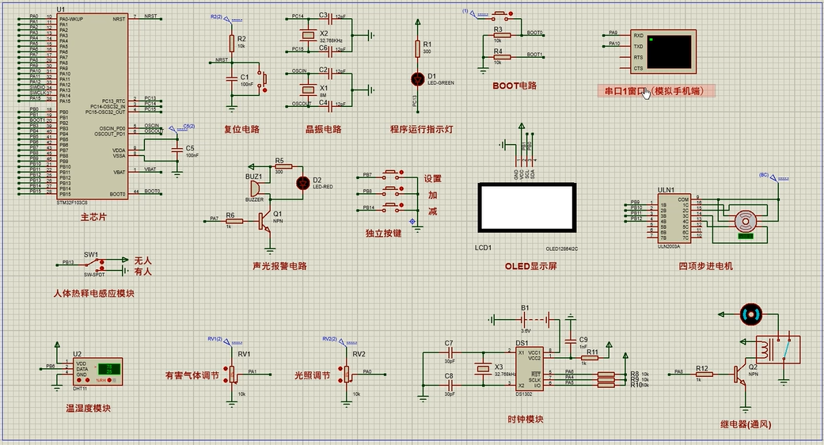Viewport: 824px width, 445px height.
Task: Select the LED-GREEN D1 indicator
Action: tap(418, 79)
